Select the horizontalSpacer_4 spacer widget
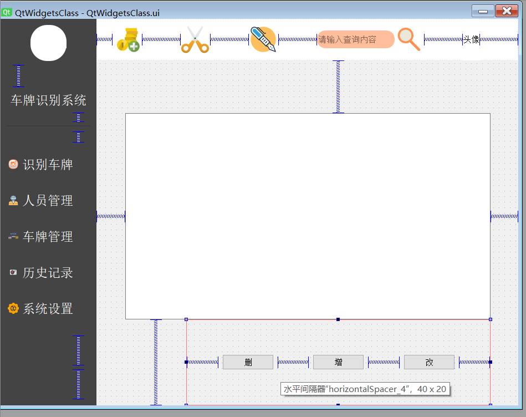The height and width of the screenshot is (417, 526). (x=293, y=362)
